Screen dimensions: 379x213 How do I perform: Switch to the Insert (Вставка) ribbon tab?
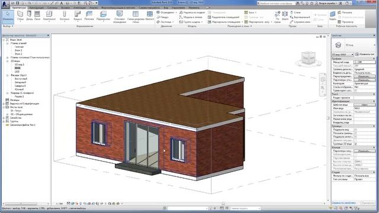click(66, 8)
